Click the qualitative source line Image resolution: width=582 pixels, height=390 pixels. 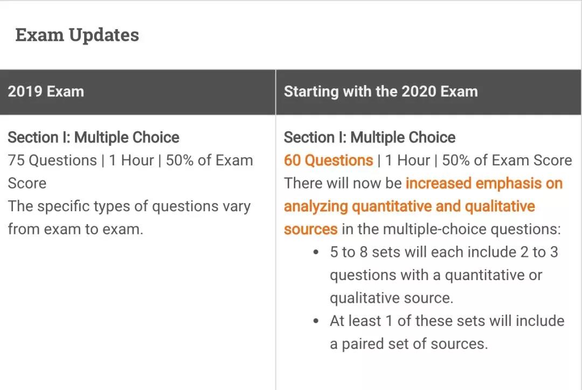click(x=392, y=298)
